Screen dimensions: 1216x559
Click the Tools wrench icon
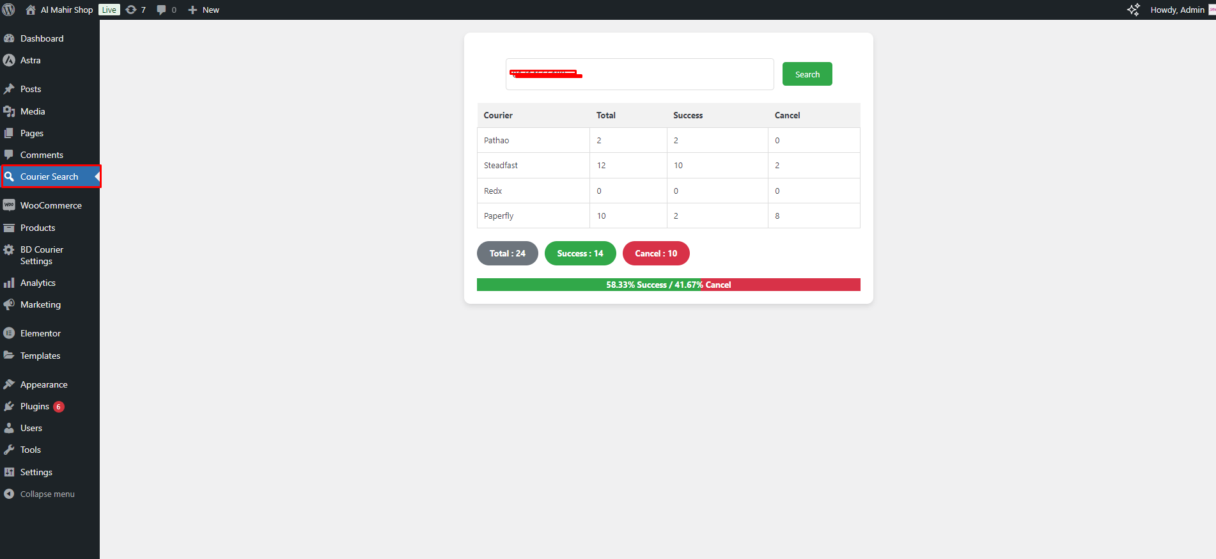[9, 450]
